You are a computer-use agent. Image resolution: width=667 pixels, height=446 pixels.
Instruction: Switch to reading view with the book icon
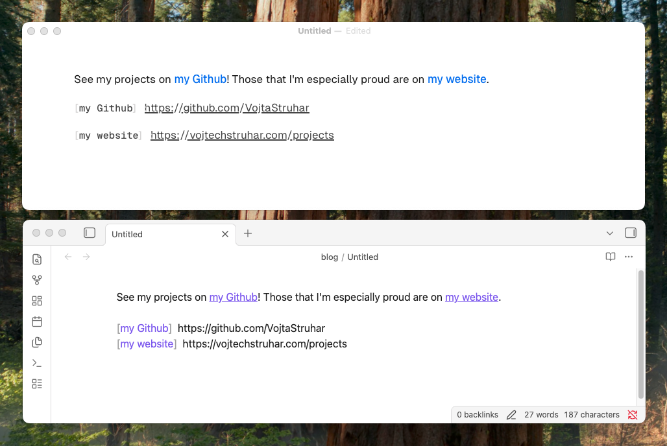610,257
